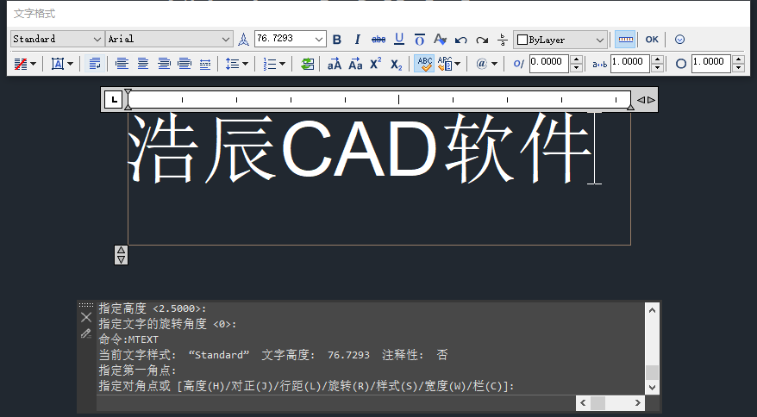This screenshot has width=757, height=417.
Task: Toggle underline text formatting
Action: (399, 40)
